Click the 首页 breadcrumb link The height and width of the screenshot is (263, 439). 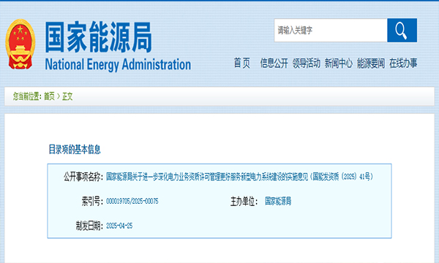[49, 96]
